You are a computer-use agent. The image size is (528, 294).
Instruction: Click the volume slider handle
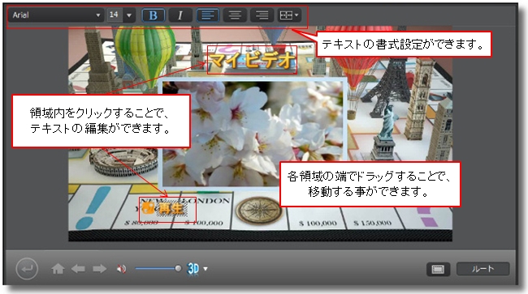coord(178,268)
